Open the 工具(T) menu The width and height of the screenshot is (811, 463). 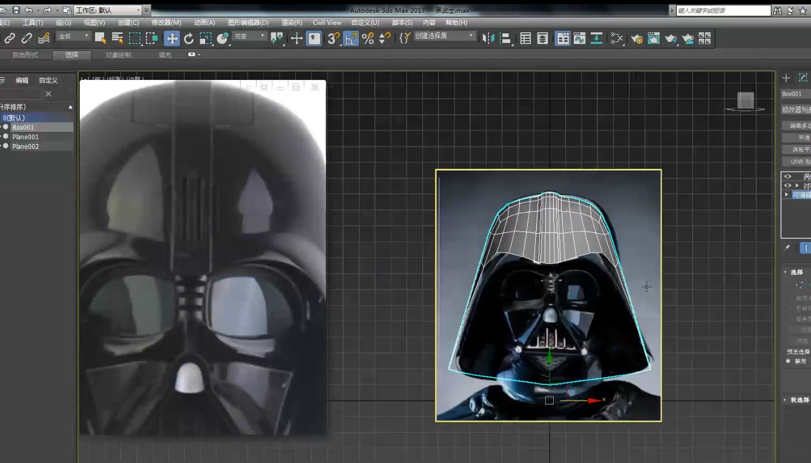pyautogui.click(x=33, y=22)
